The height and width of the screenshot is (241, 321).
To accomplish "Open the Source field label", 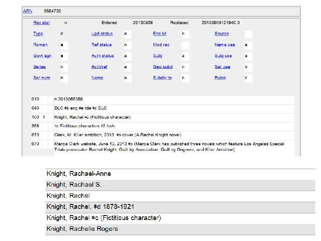I will pyautogui.click(x=222, y=34).
